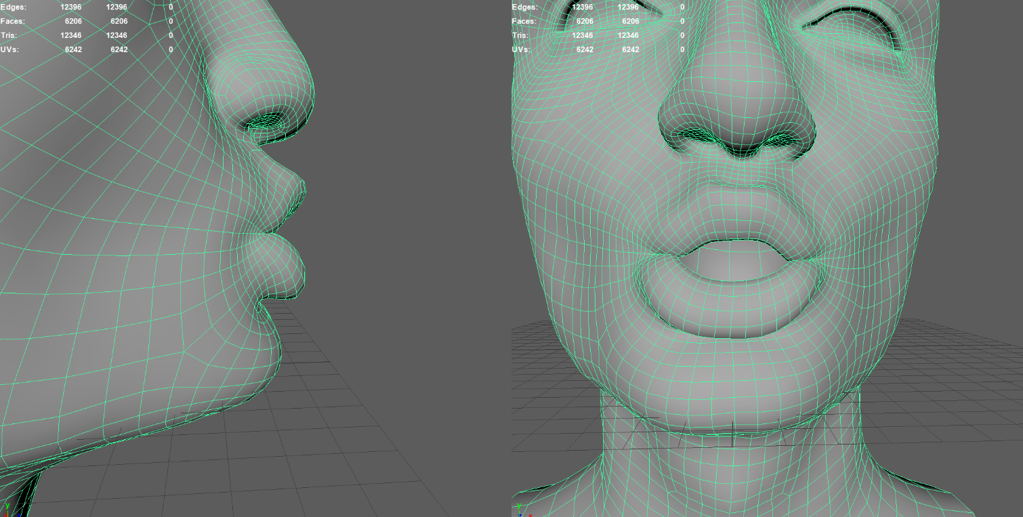Click the 'Edges:' label in left viewport
The height and width of the screenshot is (517, 1023).
point(13,7)
